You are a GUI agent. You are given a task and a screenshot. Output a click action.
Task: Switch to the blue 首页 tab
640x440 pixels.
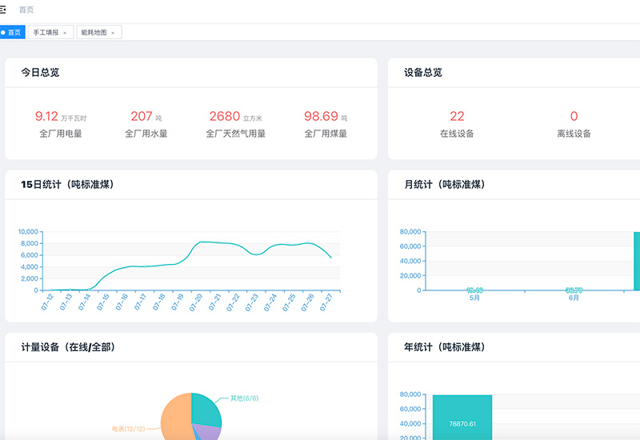coord(12,32)
